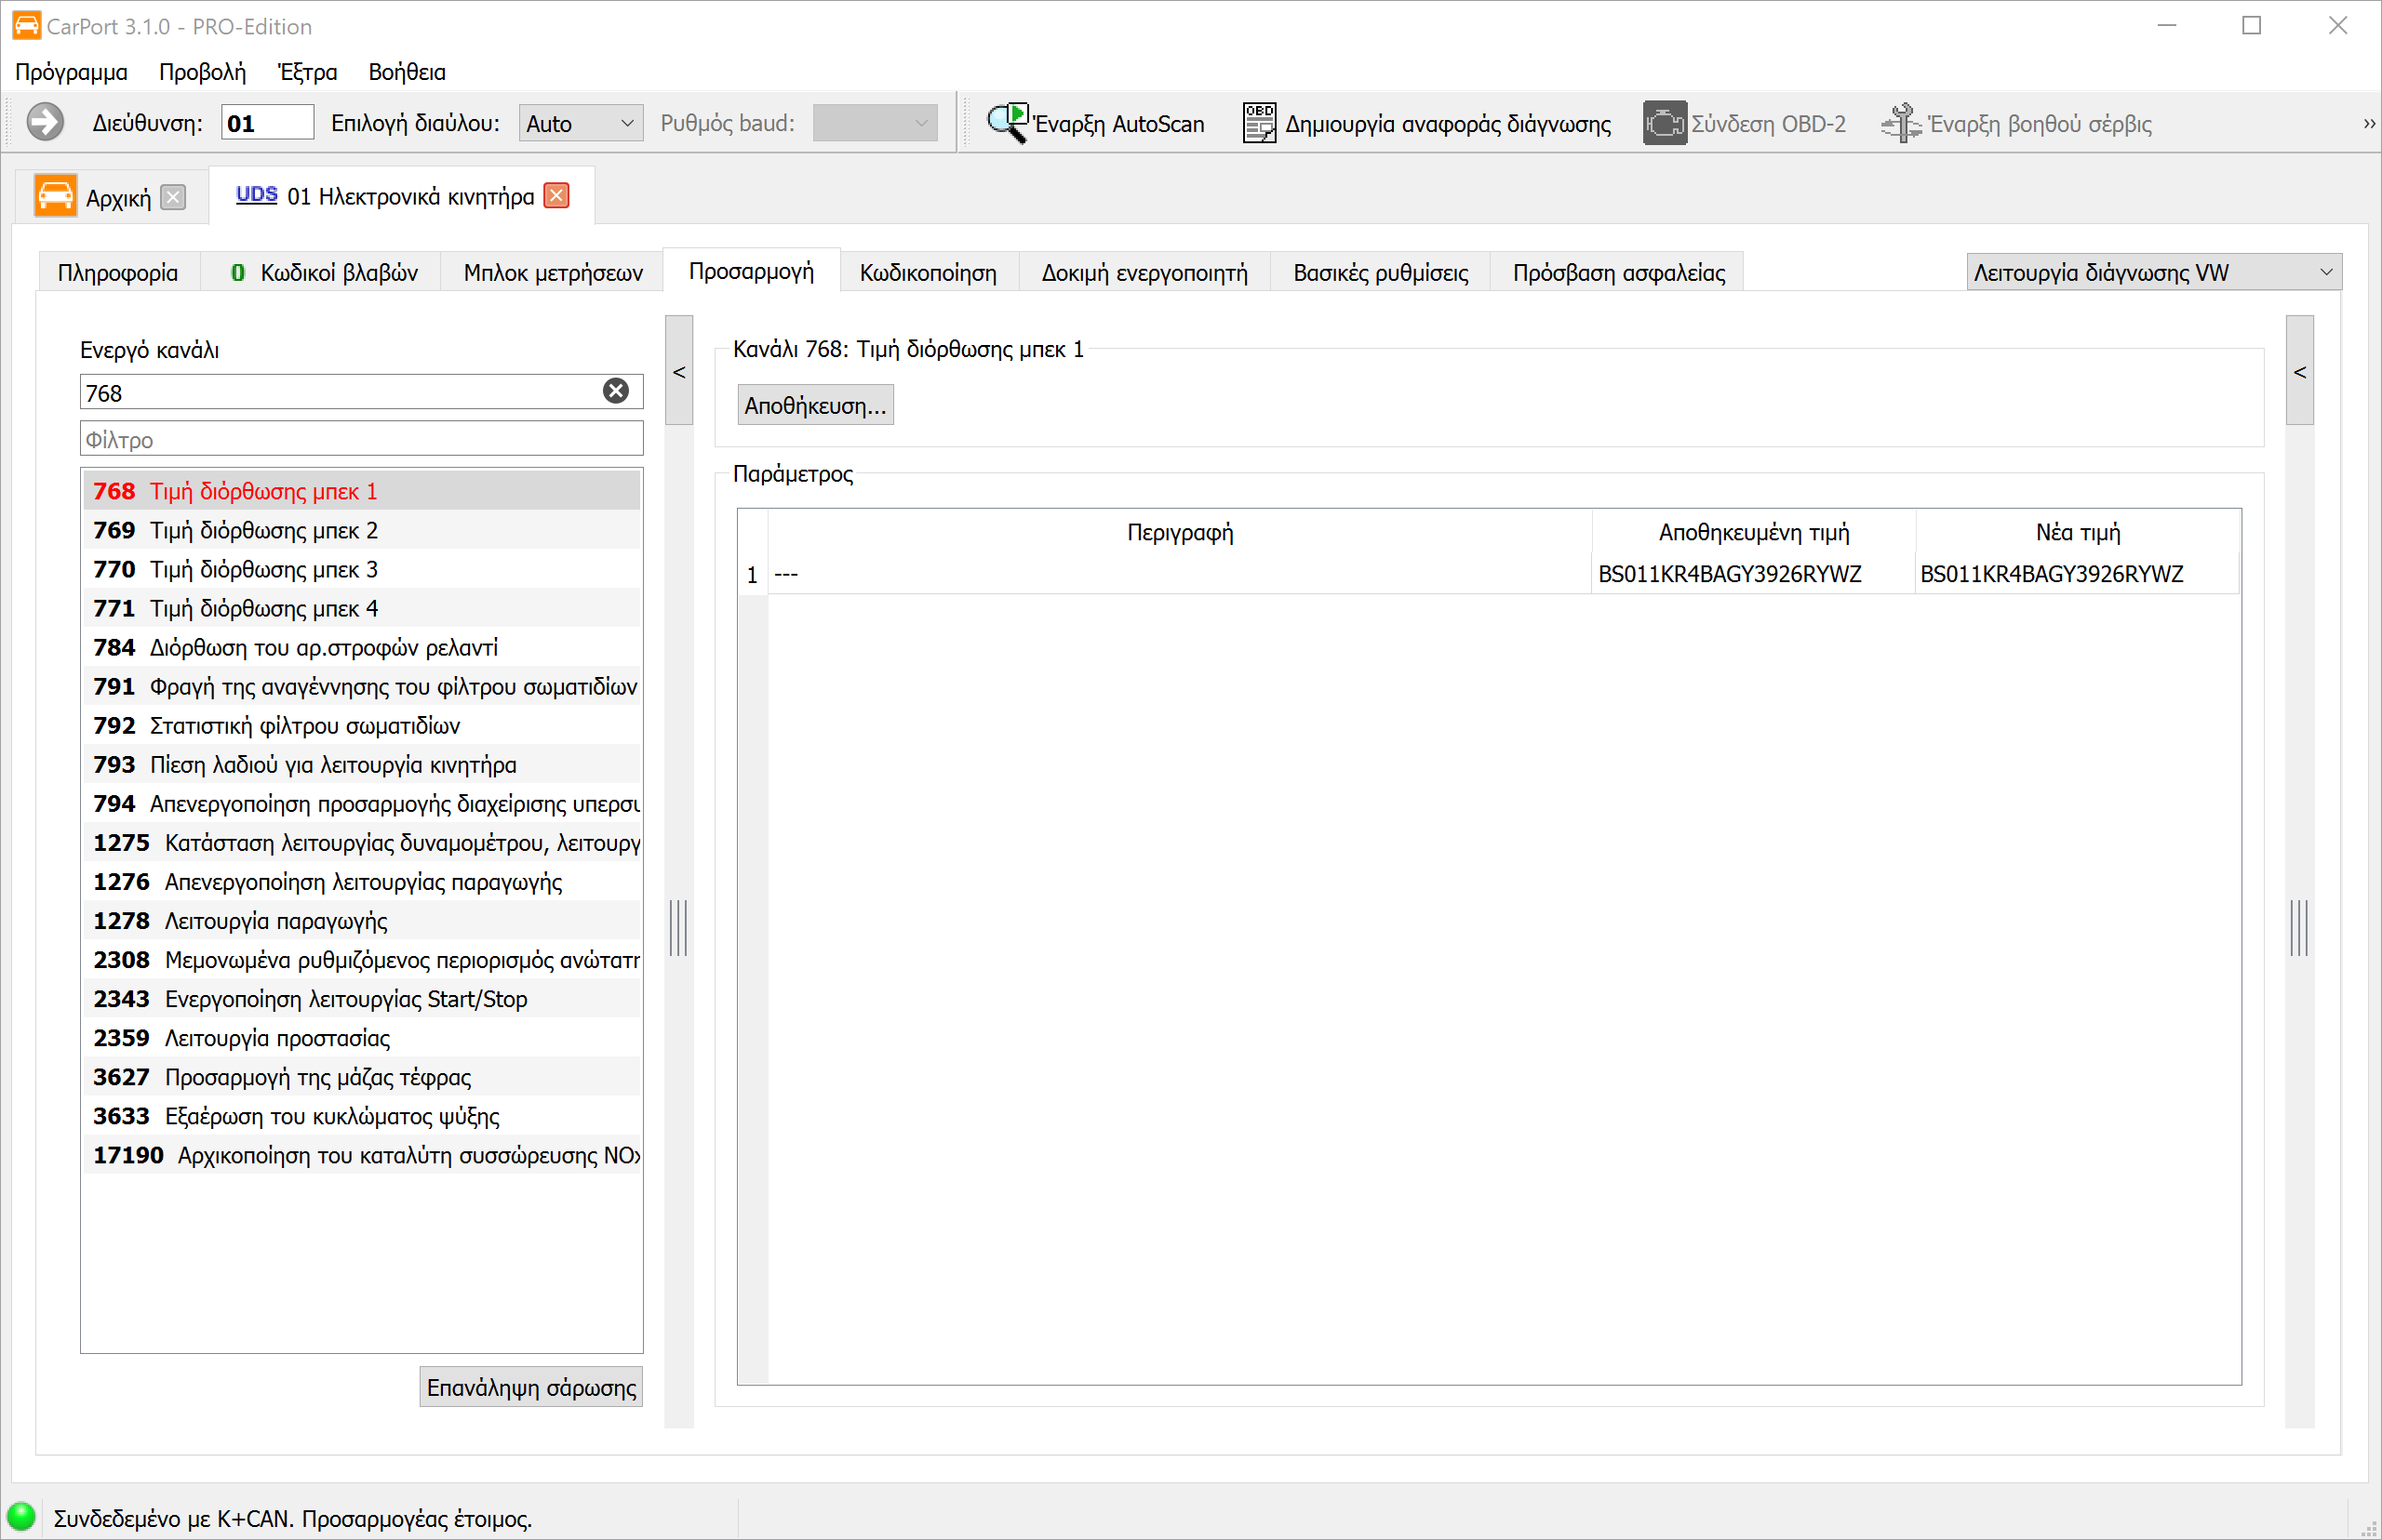Click the diagnosis report creation icon
This screenshot has height=1540, width=2382.
(1259, 123)
